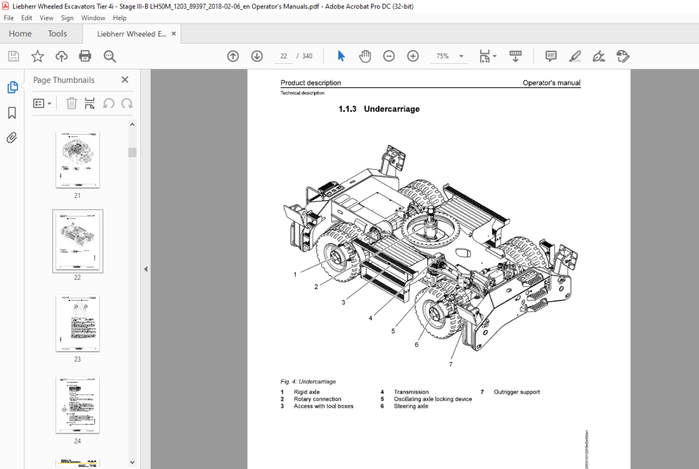Select the Highlight text pen tool
This screenshot has width=699, height=469.
pyautogui.click(x=575, y=56)
